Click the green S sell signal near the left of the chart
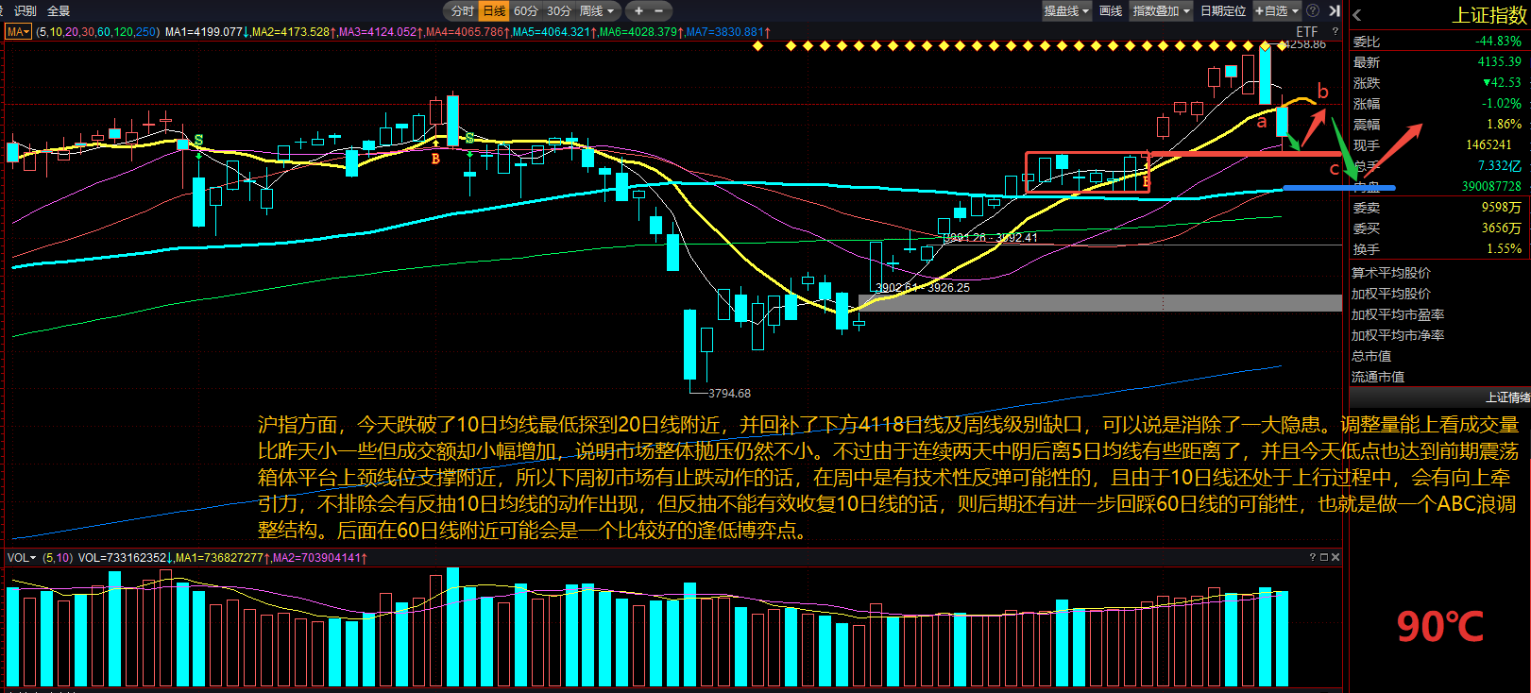Viewport: 1531px width, 693px height. coord(198,141)
